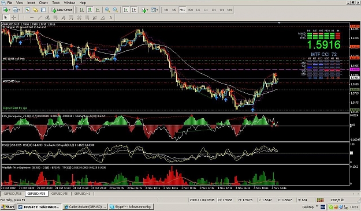This screenshot has height=211, width=361.
Task: Switch chart to line chart style
Action: [x=98, y=10]
